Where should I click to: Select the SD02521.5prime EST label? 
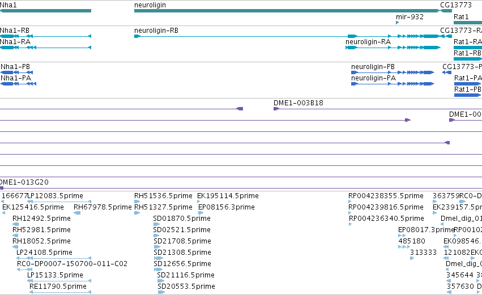[x=182, y=230]
